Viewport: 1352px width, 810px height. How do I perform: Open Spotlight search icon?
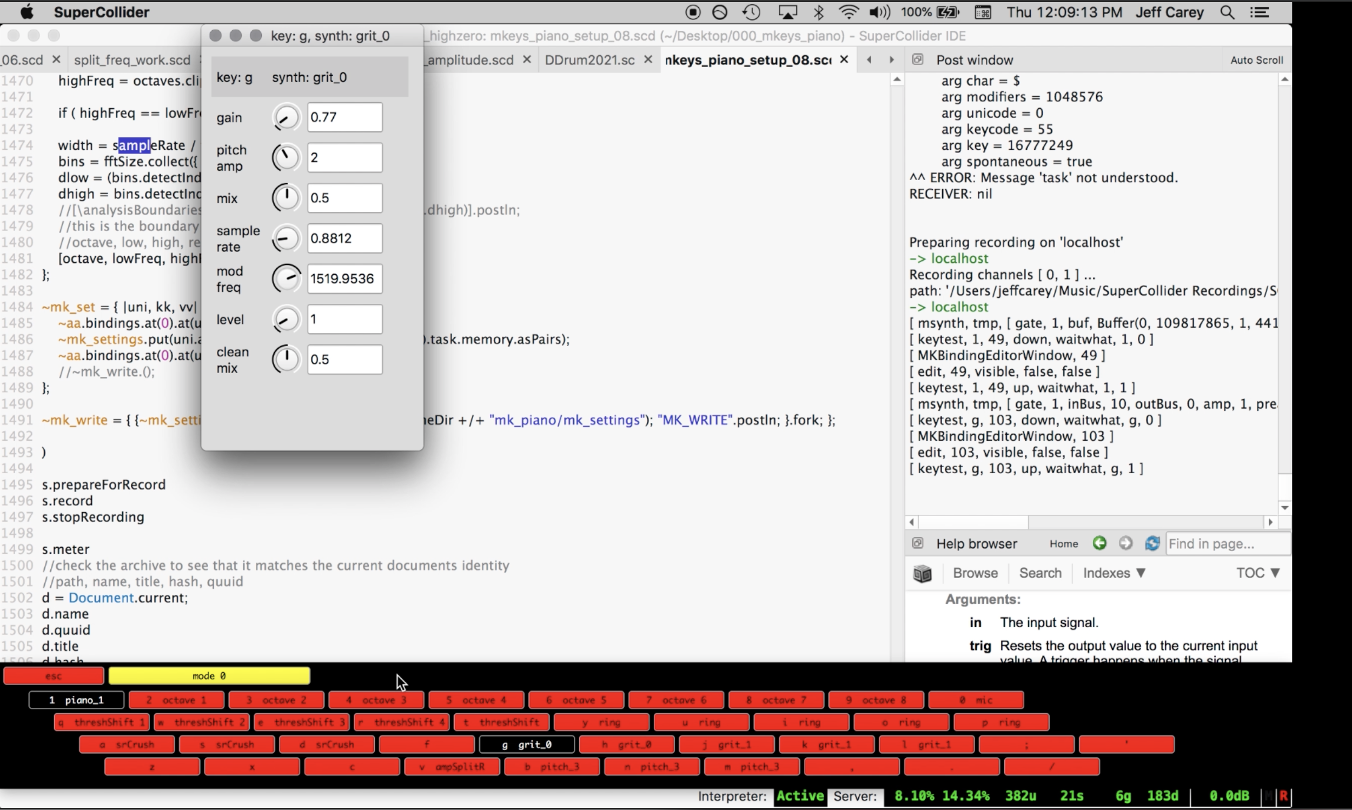click(x=1227, y=12)
